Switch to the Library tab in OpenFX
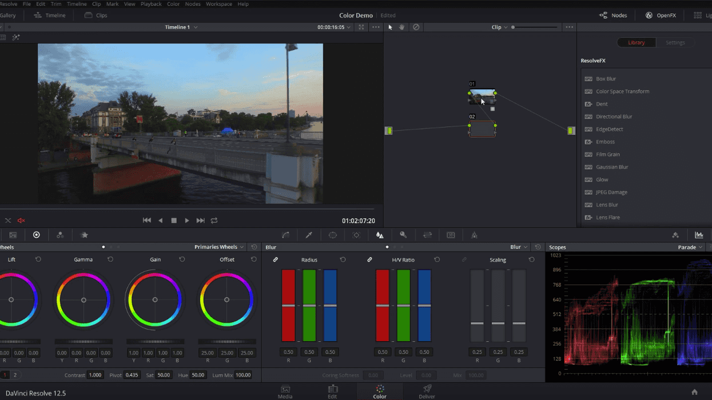This screenshot has width=712, height=400. tap(637, 42)
